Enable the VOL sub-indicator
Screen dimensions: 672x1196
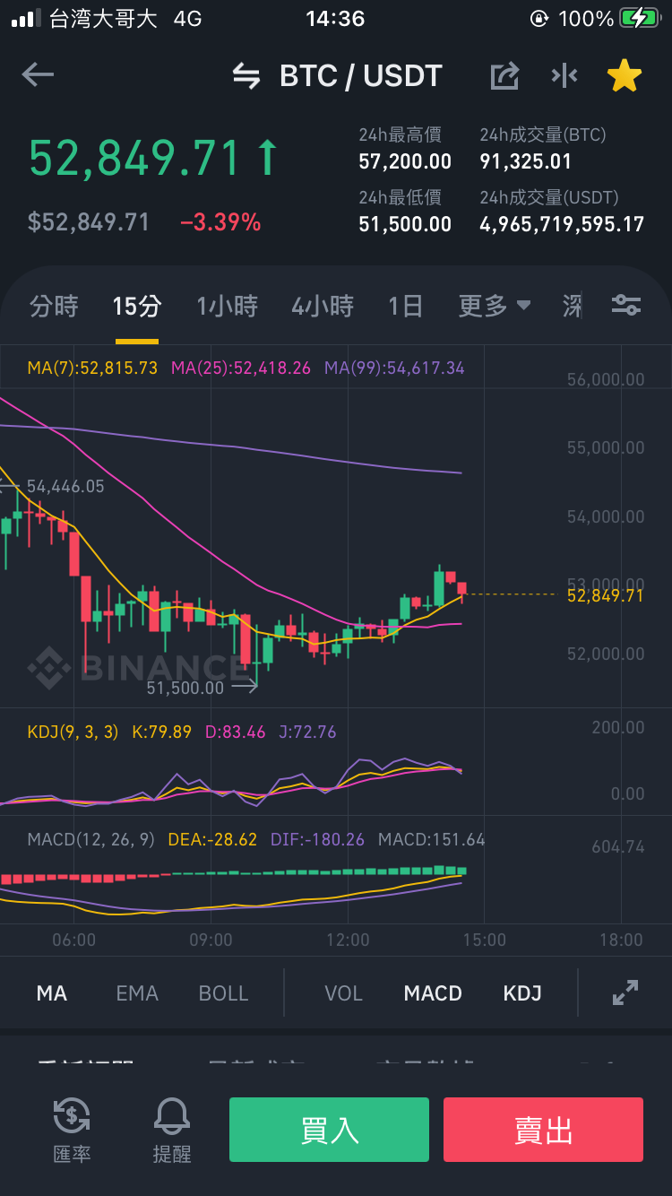[x=343, y=993]
